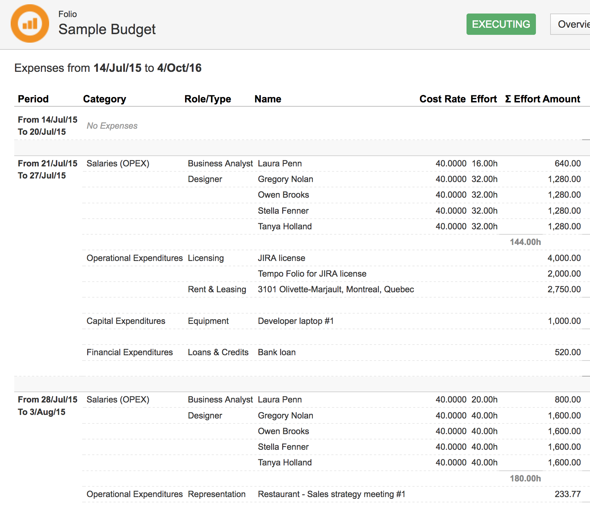590x512 pixels.
Task: Select the JIRA license expense row
Action: pos(281,258)
